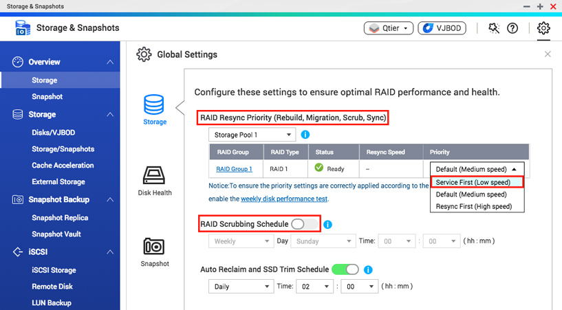Click the global settings gear icon
Screen dimensions: 562x310
pos(543,28)
